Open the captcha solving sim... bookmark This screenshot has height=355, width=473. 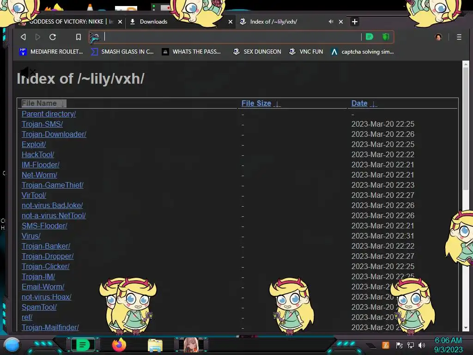(x=362, y=52)
